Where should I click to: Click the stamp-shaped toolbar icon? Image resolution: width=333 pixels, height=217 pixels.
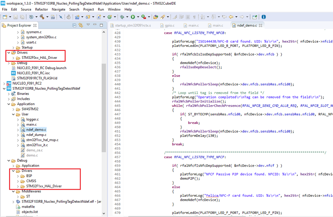pos(69,17)
